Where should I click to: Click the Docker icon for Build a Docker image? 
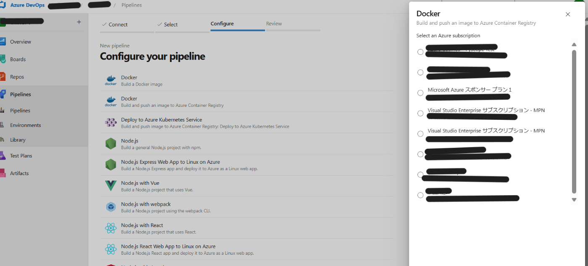(x=110, y=80)
